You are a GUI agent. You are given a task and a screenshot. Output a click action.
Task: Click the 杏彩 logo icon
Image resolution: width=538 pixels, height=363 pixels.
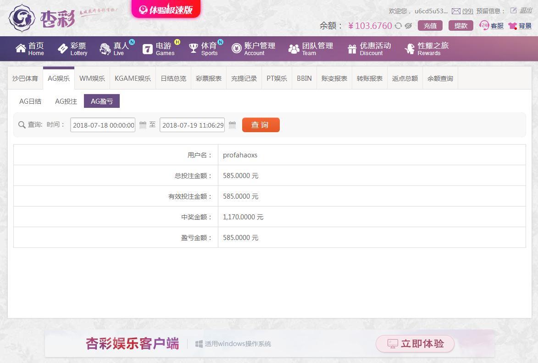(x=22, y=17)
